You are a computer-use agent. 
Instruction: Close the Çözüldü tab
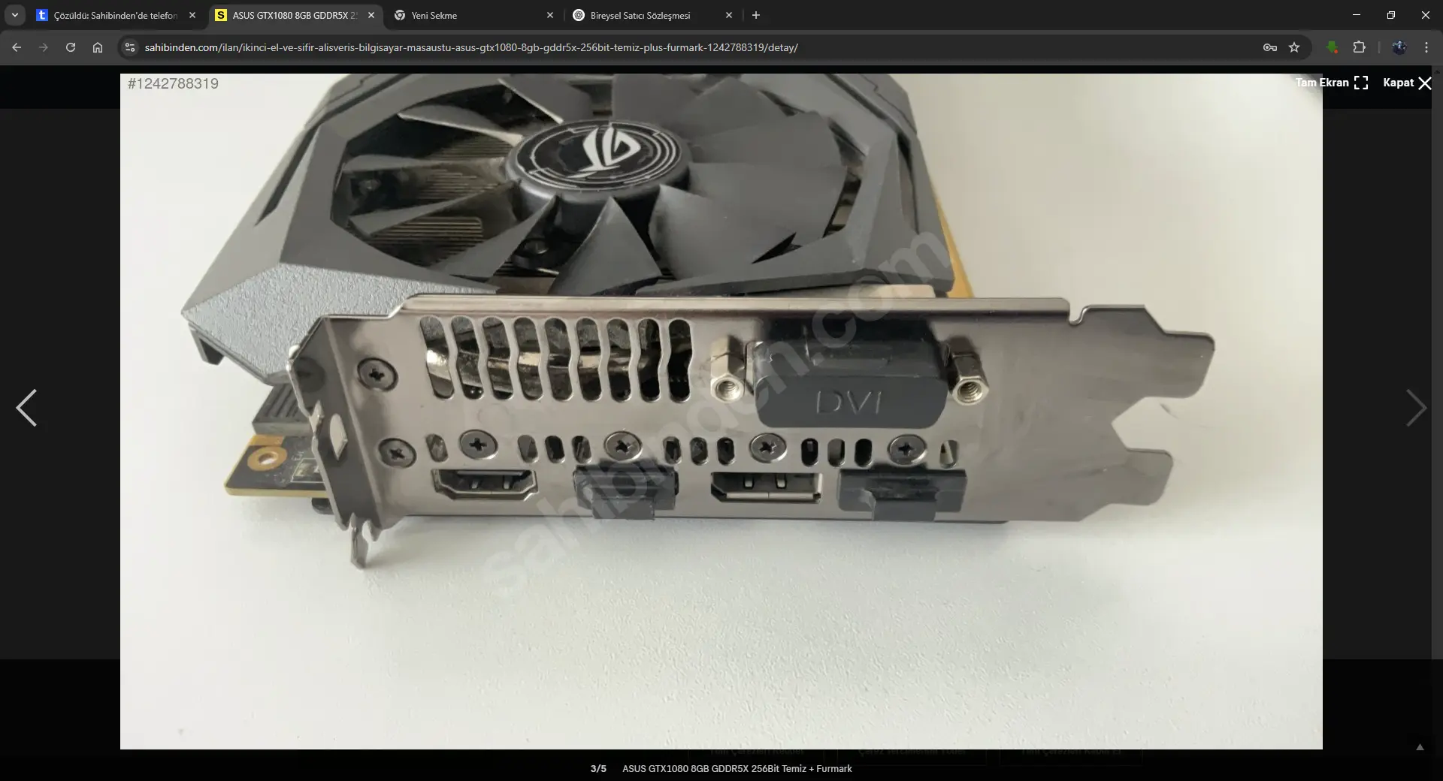pyautogui.click(x=192, y=15)
